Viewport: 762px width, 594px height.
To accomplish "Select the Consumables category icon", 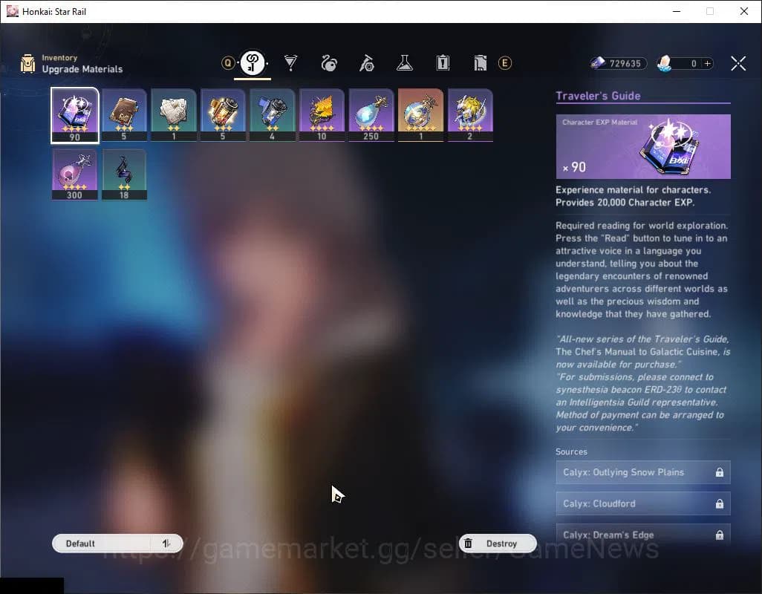I will (x=367, y=63).
